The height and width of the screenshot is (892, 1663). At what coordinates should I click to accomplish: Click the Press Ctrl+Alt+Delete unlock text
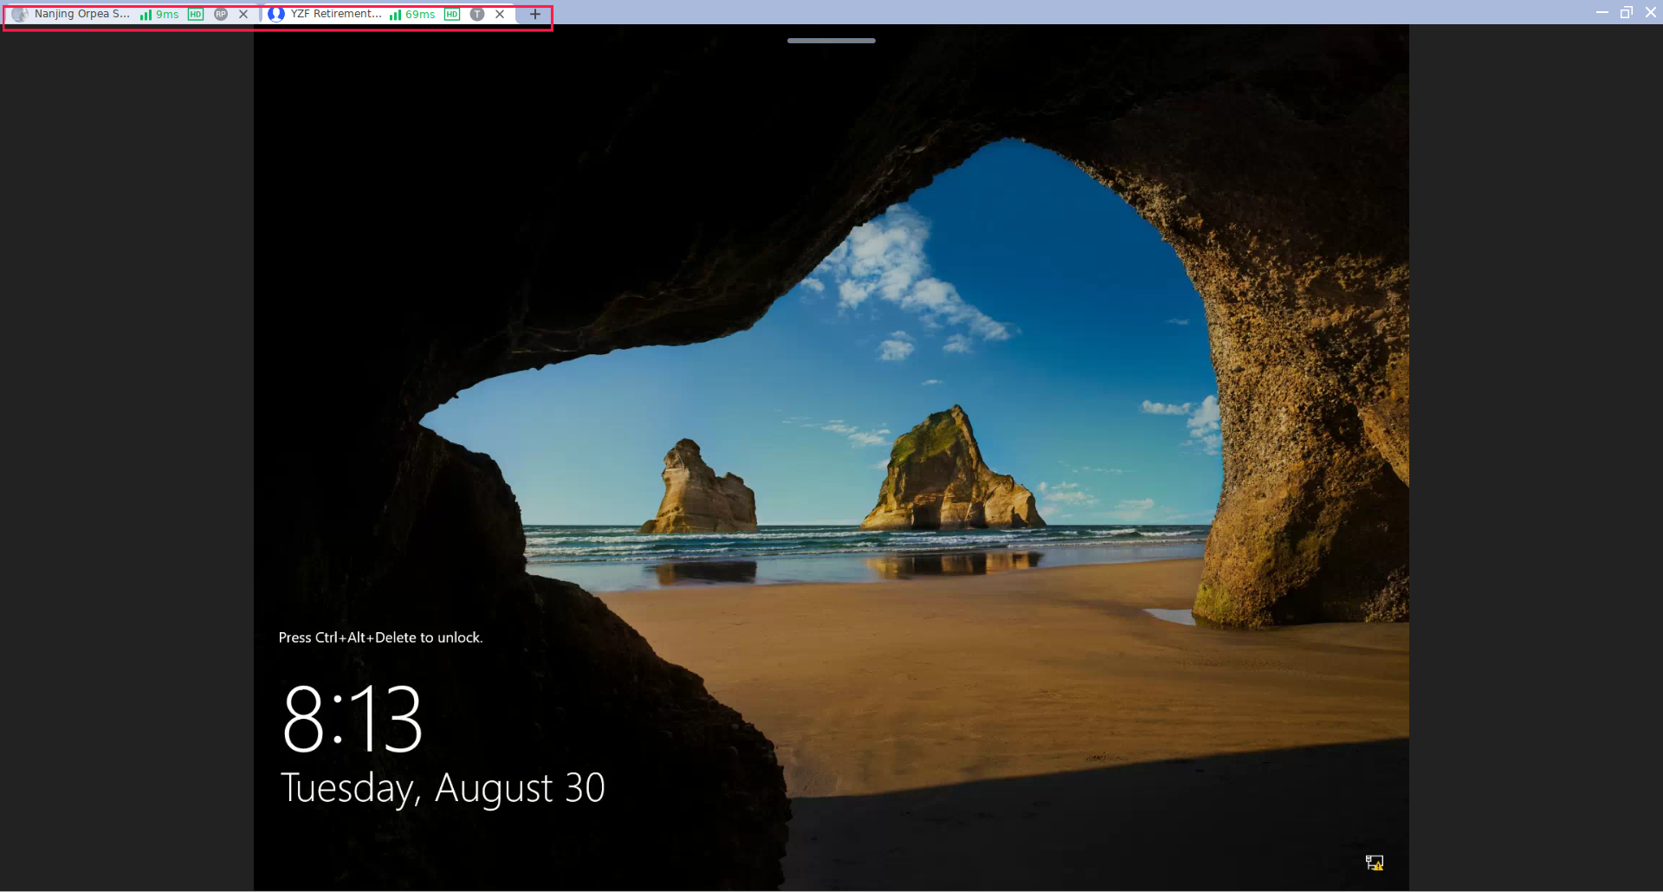(x=381, y=637)
